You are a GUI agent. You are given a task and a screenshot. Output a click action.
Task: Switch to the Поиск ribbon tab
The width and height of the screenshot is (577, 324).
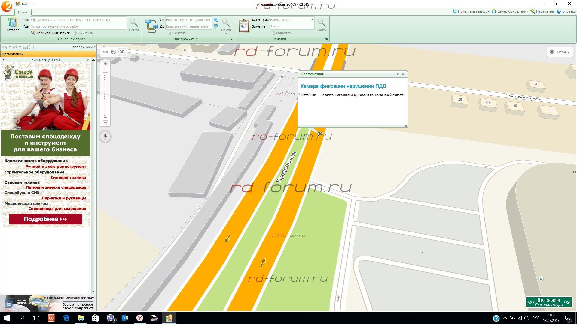(x=23, y=12)
